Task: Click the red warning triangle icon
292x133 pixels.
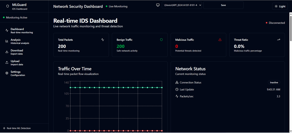Action: tap(220, 40)
